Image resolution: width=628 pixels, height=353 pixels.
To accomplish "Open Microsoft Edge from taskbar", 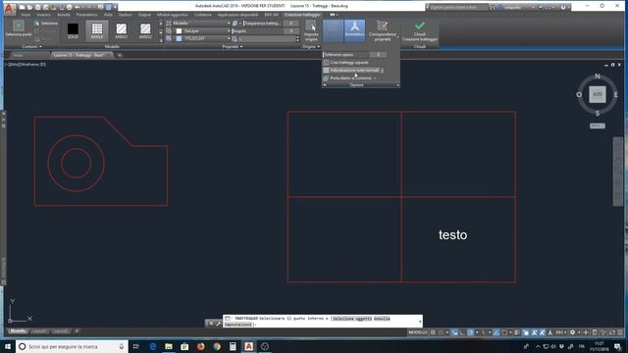I will [153, 346].
